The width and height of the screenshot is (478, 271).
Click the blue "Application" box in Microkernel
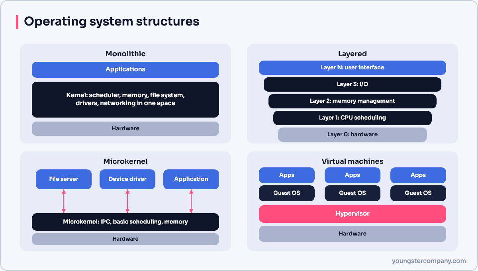click(191, 179)
